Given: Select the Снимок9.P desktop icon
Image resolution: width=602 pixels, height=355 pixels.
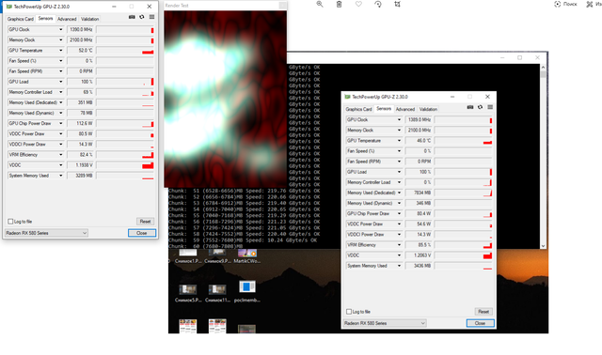Looking at the screenshot, I should (x=217, y=256).
